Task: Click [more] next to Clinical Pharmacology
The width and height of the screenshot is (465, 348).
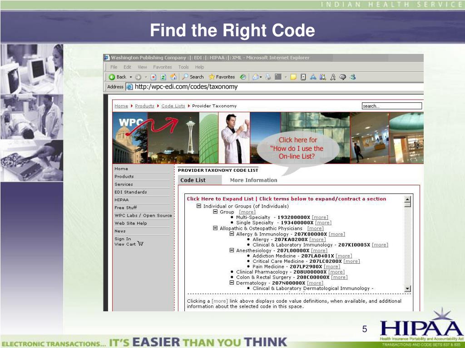Action: [336, 272]
